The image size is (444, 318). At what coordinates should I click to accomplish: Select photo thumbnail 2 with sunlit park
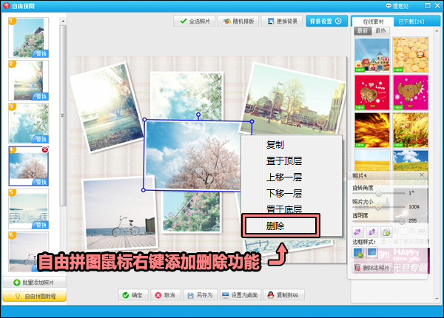coord(28,81)
